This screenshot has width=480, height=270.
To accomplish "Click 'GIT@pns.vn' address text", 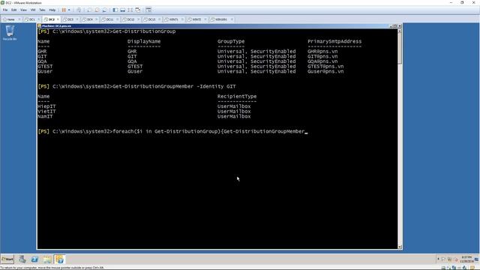I will (322, 56).
